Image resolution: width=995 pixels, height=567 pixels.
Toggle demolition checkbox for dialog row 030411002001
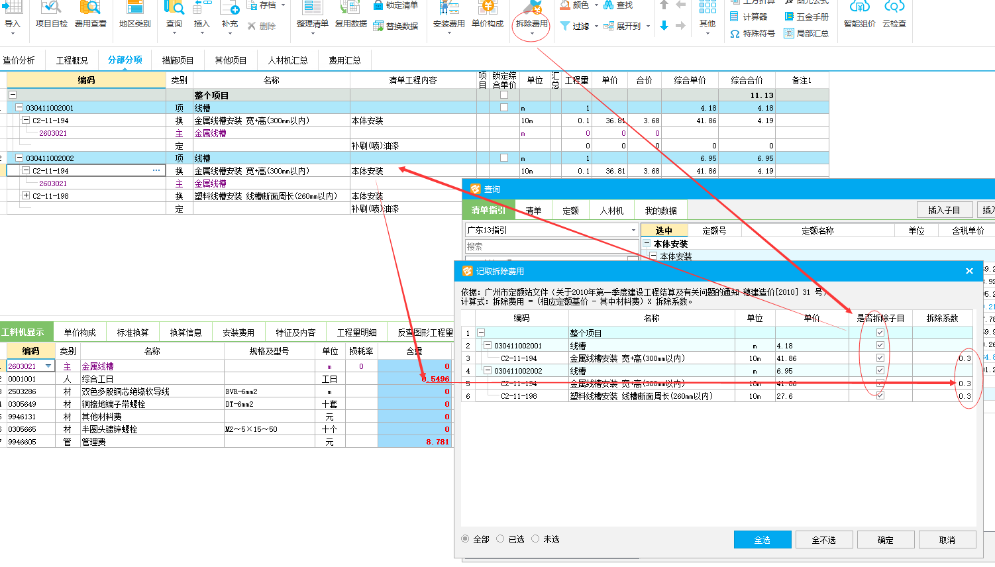[x=880, y=345]
